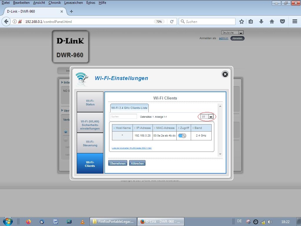Open Microsoft Word from the taskbar
Viewport: 301px width, 226px height.
[x=56, y=222]
